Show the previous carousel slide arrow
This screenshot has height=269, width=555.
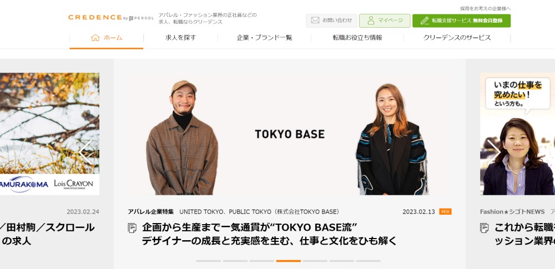pyautogui.click(x=85, y=152)
